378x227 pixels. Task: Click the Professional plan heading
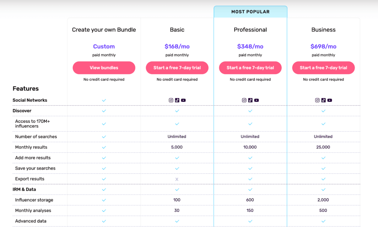[250, 30]
